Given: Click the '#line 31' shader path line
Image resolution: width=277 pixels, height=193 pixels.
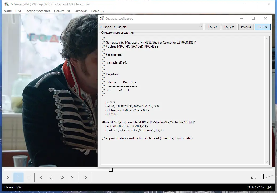Looking at the screenshot, I should click(148, 122).
